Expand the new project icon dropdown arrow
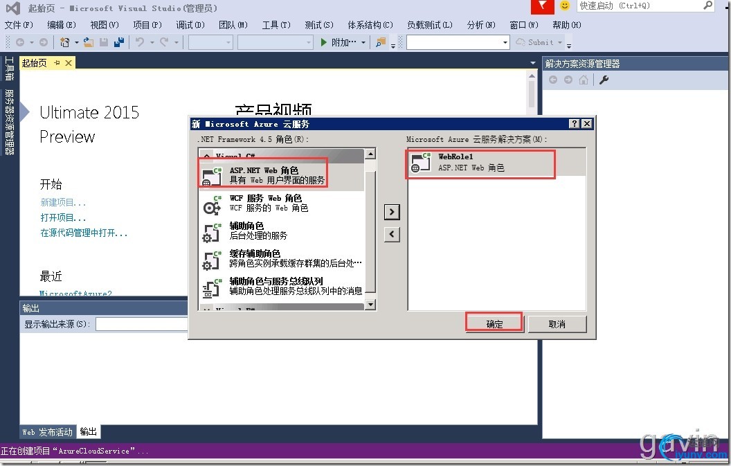This screenshot has height=466, width=731. coord(76,42)
